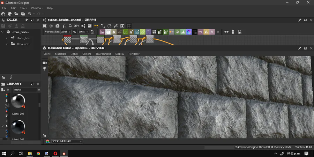Click the wrench tools icon in graph toolbar
Image resolution: width=314 pixels, height=157 pixels.
pyautogui.click(x=116, y=26)
